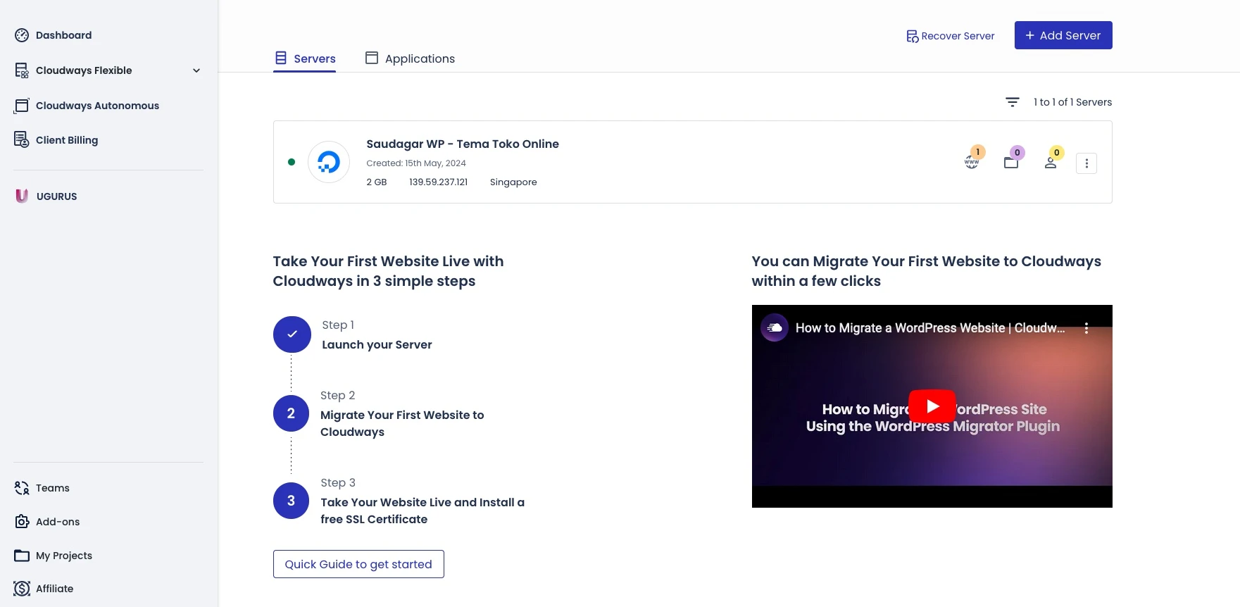Click the server IP address 139.59.237.121
This screenshot has width=1240, height=607.
(439, 182)
